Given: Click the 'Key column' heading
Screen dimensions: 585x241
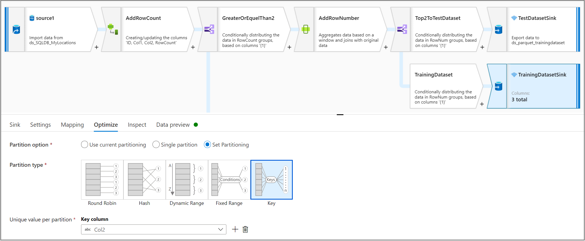Looking at the screenshot, I should (x=95, y=219).
